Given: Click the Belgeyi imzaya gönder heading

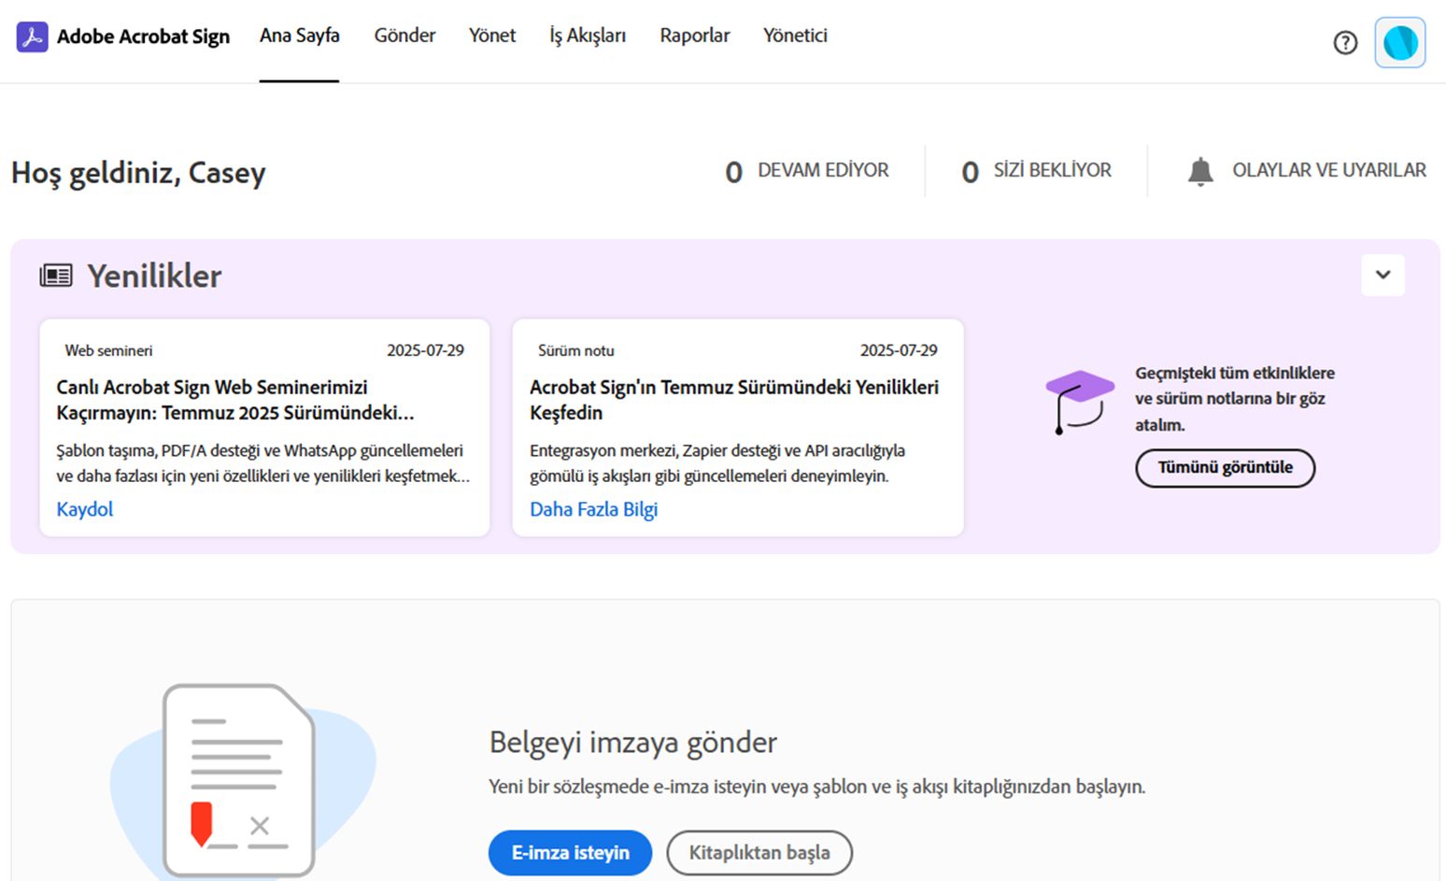Looking at the screenshot, I should pyautogui.click(x=633, y=742).
